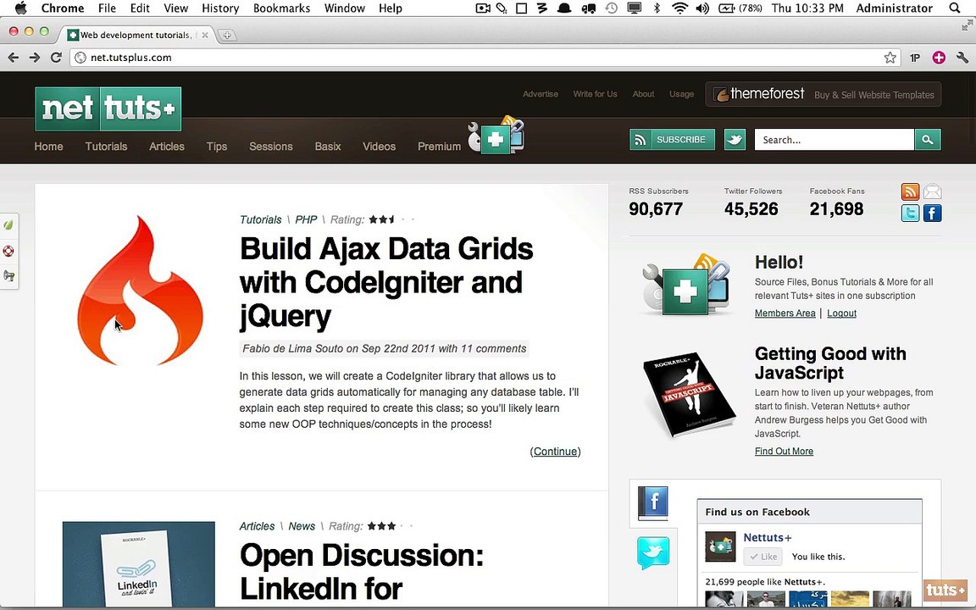Click the browser forward arrow
Image resolution: width=976 pixels, height=610 pixels.
[34, 58]
